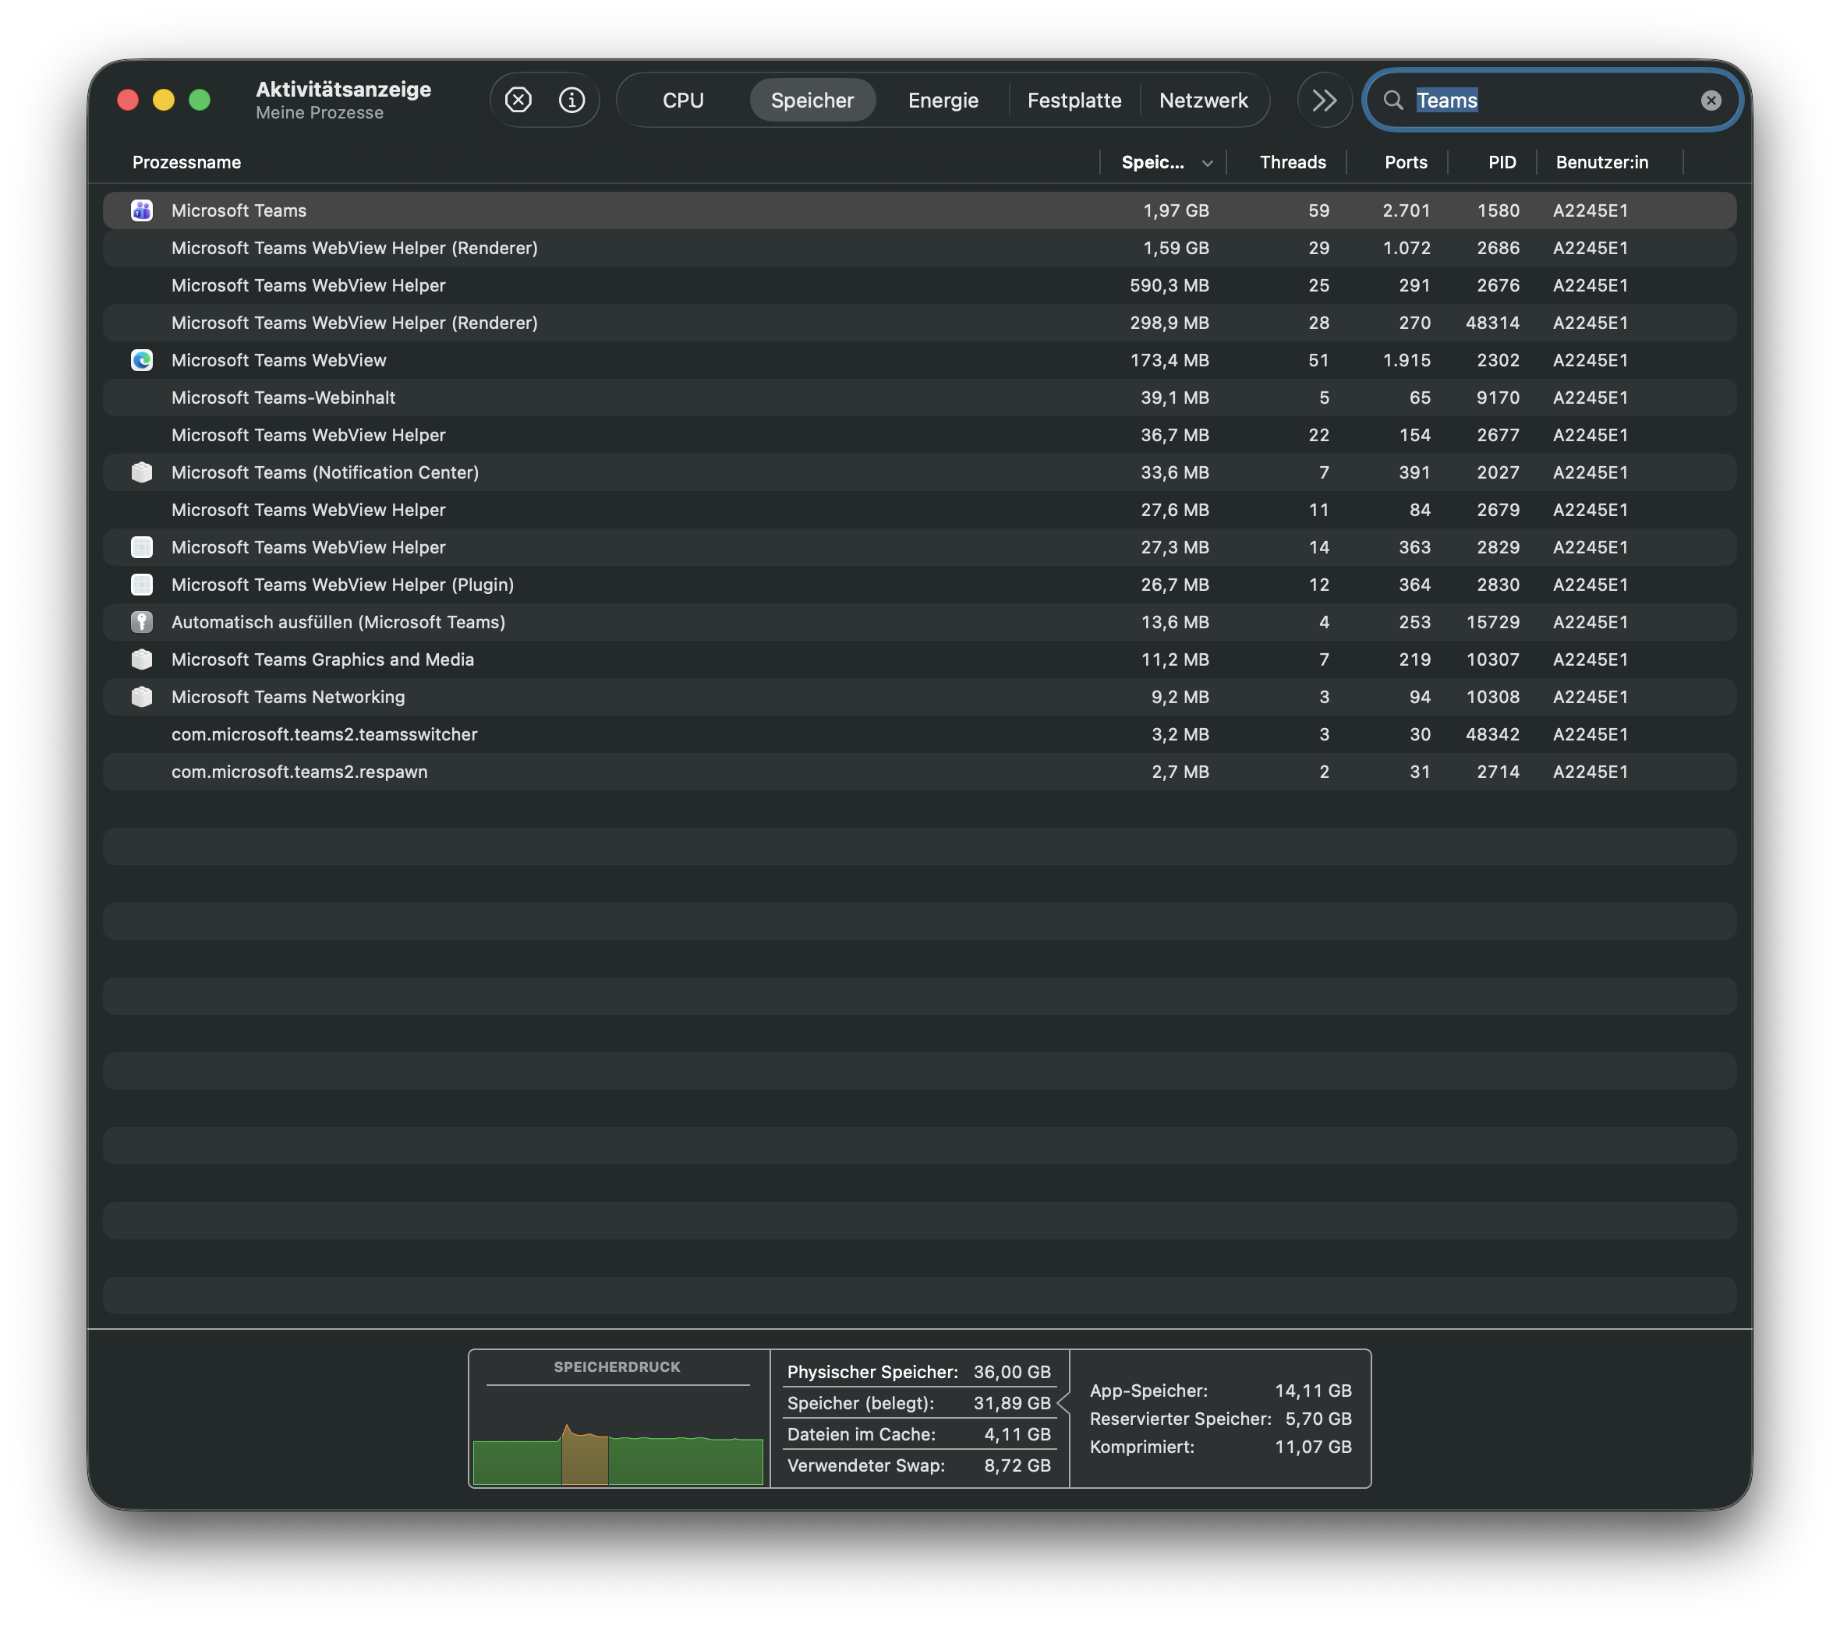The width and height of the screenshot is (1840, 1626).
Task: Open the Netzwerk tab
Action: 1203,100
